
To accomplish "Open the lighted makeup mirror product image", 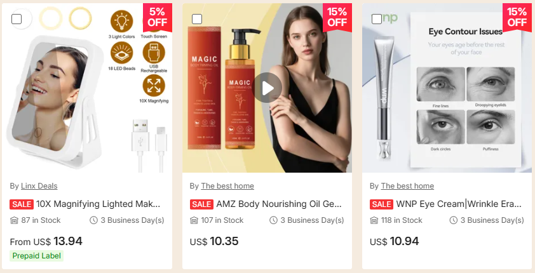I will click(87, 88).
